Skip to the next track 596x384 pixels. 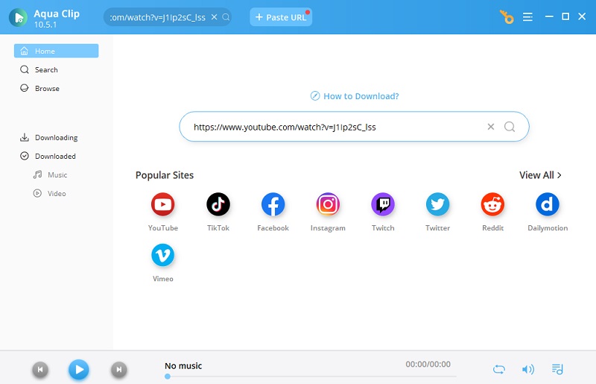pos(119,370)
